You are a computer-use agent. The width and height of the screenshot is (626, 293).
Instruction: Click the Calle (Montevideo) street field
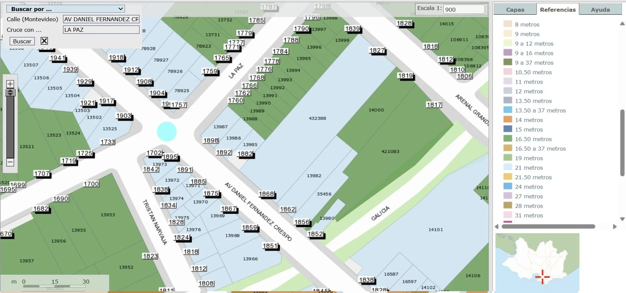point(101,19)
